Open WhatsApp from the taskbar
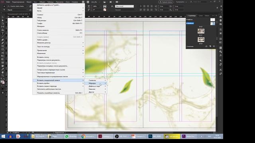This screenshot has height=143, width=255. pyautogui.click(x=71, y=136)
